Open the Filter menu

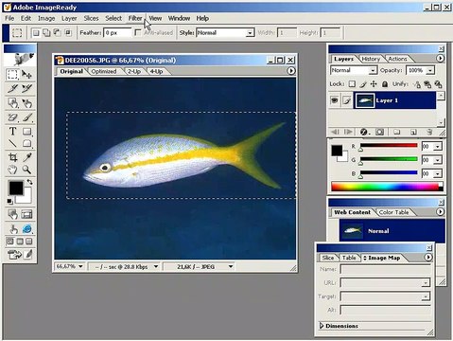[135, 18]
